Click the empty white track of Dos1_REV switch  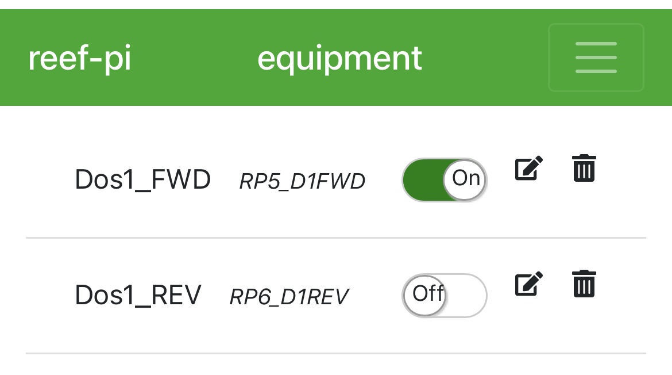tap(466, 296)
